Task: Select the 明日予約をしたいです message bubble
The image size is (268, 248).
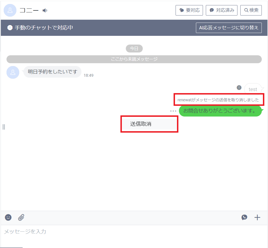Action: click(52, 72)
